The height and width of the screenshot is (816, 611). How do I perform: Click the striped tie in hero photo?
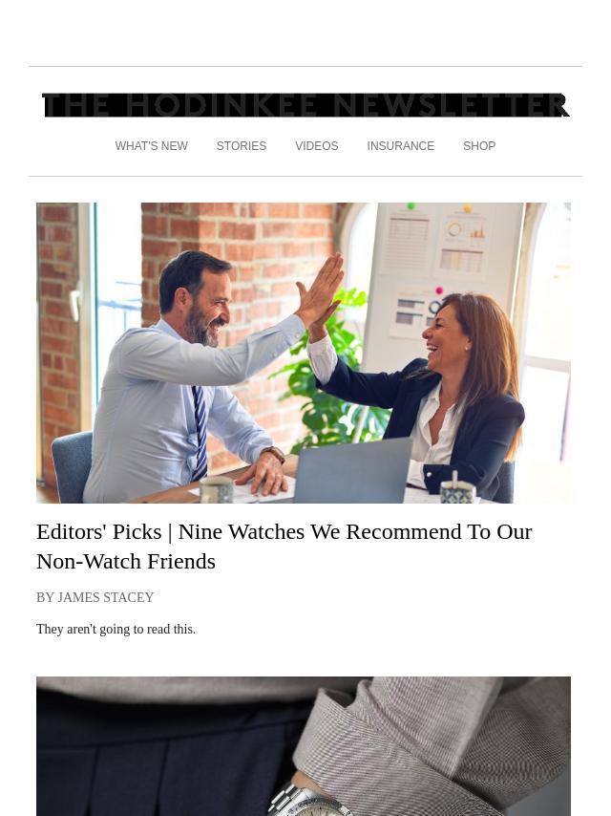pos(200,434)
